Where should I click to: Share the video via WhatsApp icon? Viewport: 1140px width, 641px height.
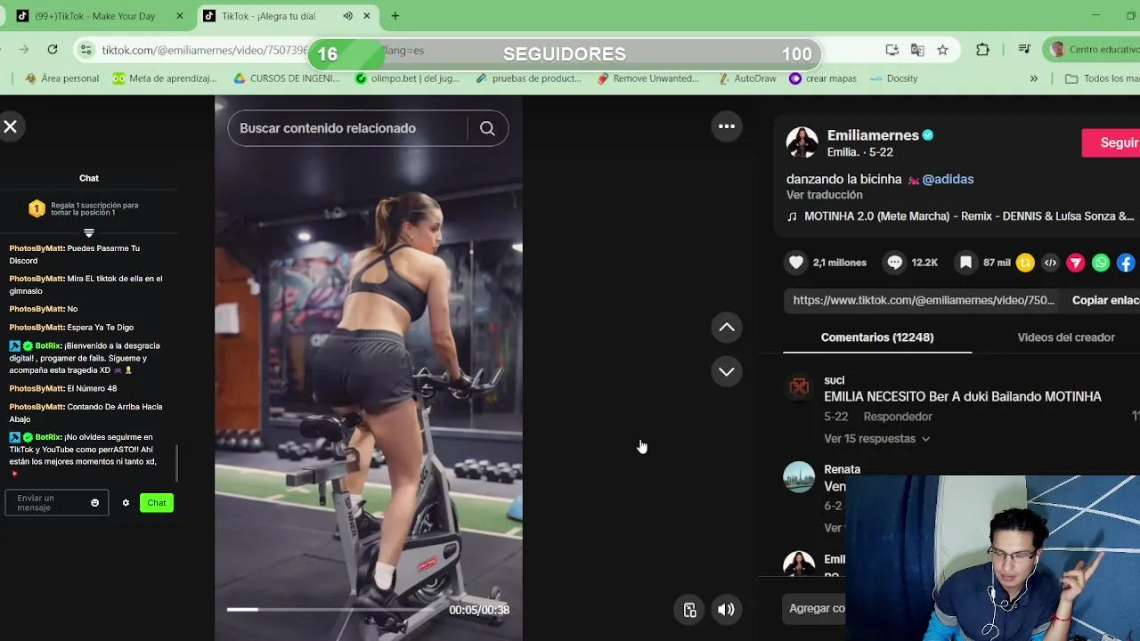pos(1102,263)
